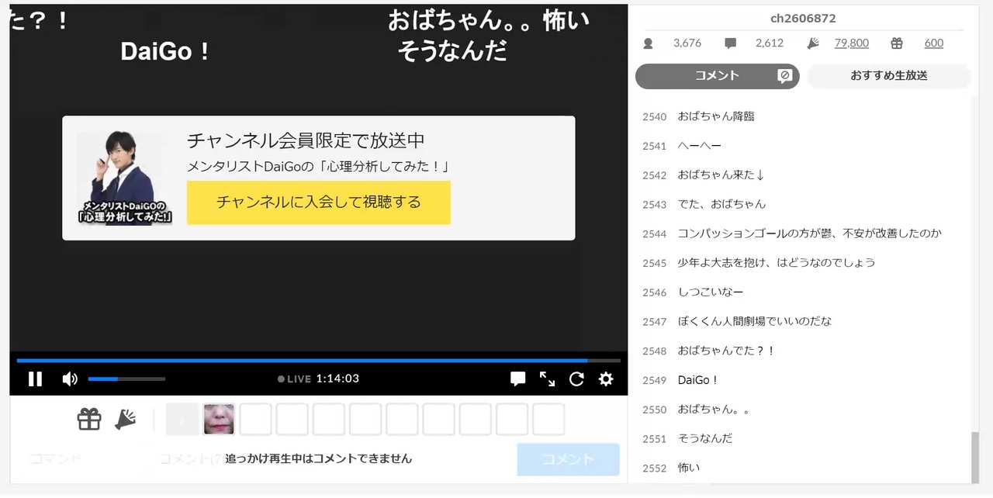The height and width of the screenshot is (498, 993).
Task: Mute the player volume speaker icon
Action: [x=70, y=379]
